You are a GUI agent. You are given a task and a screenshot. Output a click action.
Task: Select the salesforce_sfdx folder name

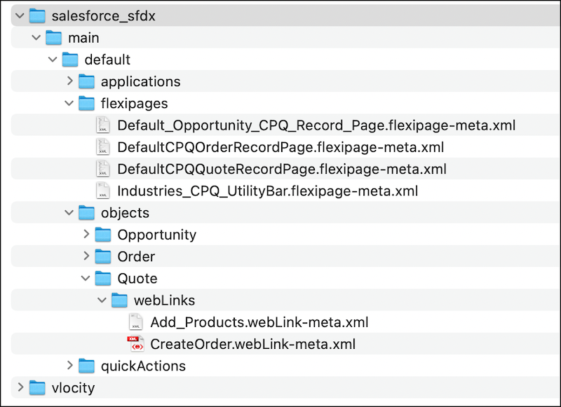click(x=103, y=16)
